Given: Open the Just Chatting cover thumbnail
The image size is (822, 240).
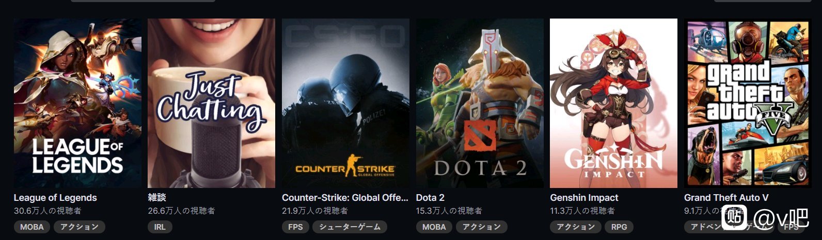Looking at the screenshot, I should 212,103.
